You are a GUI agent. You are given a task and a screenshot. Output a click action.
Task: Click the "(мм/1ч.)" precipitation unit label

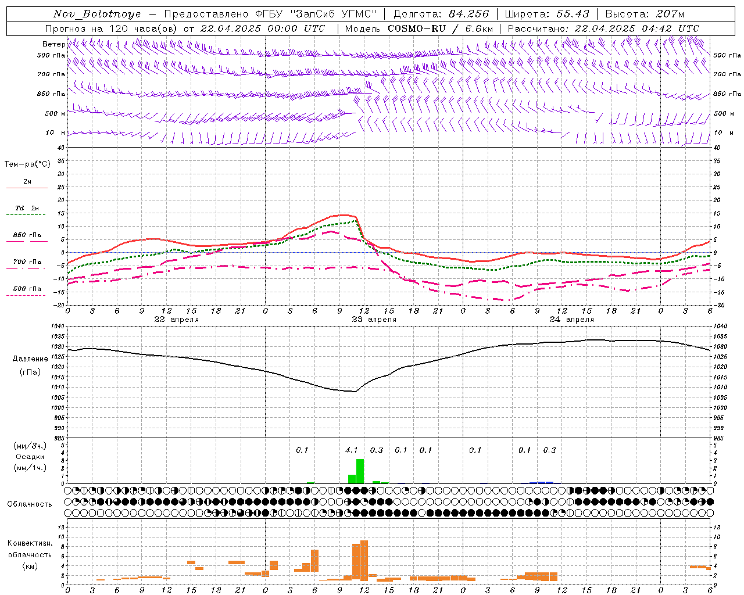[x=30, y=468]
